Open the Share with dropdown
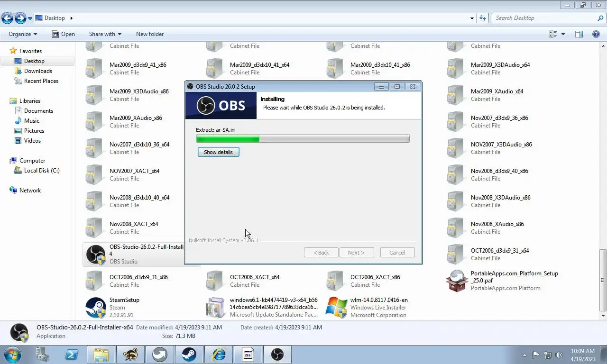Screen dimensions: 607x364 click(x=105, y=34)
